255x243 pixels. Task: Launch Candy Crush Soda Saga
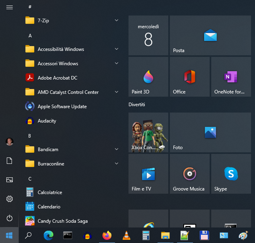tap(72, 221)
